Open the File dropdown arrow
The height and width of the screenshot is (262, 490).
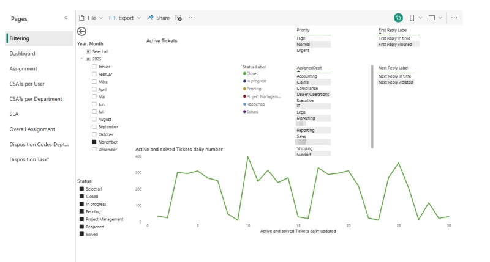coord(101,18)
